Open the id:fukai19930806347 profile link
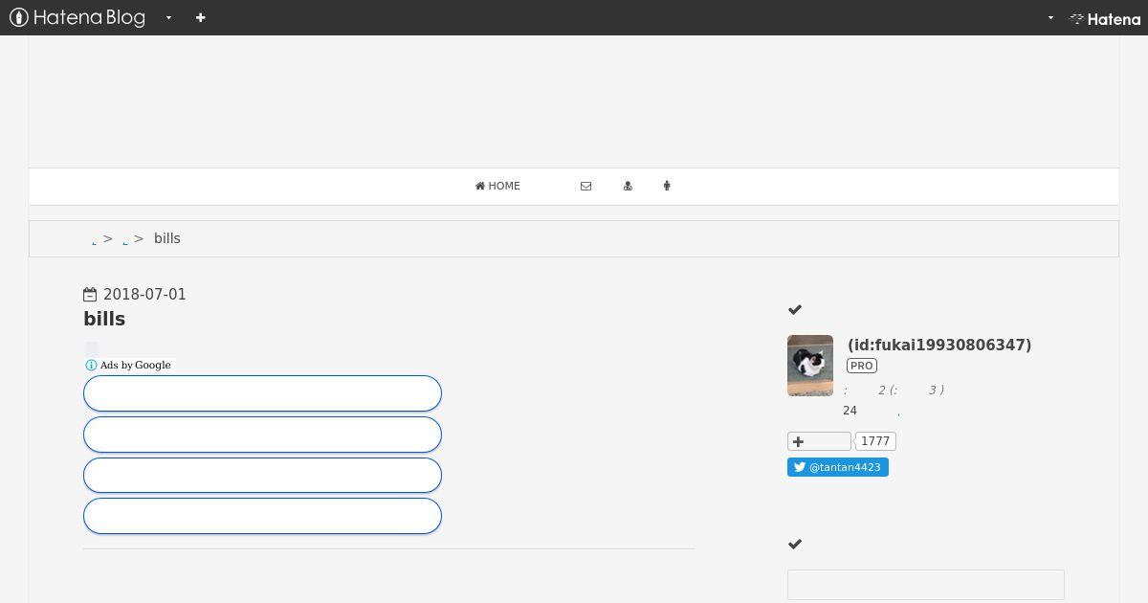This screenshot has width=1148, height=603. click(939, 345)
